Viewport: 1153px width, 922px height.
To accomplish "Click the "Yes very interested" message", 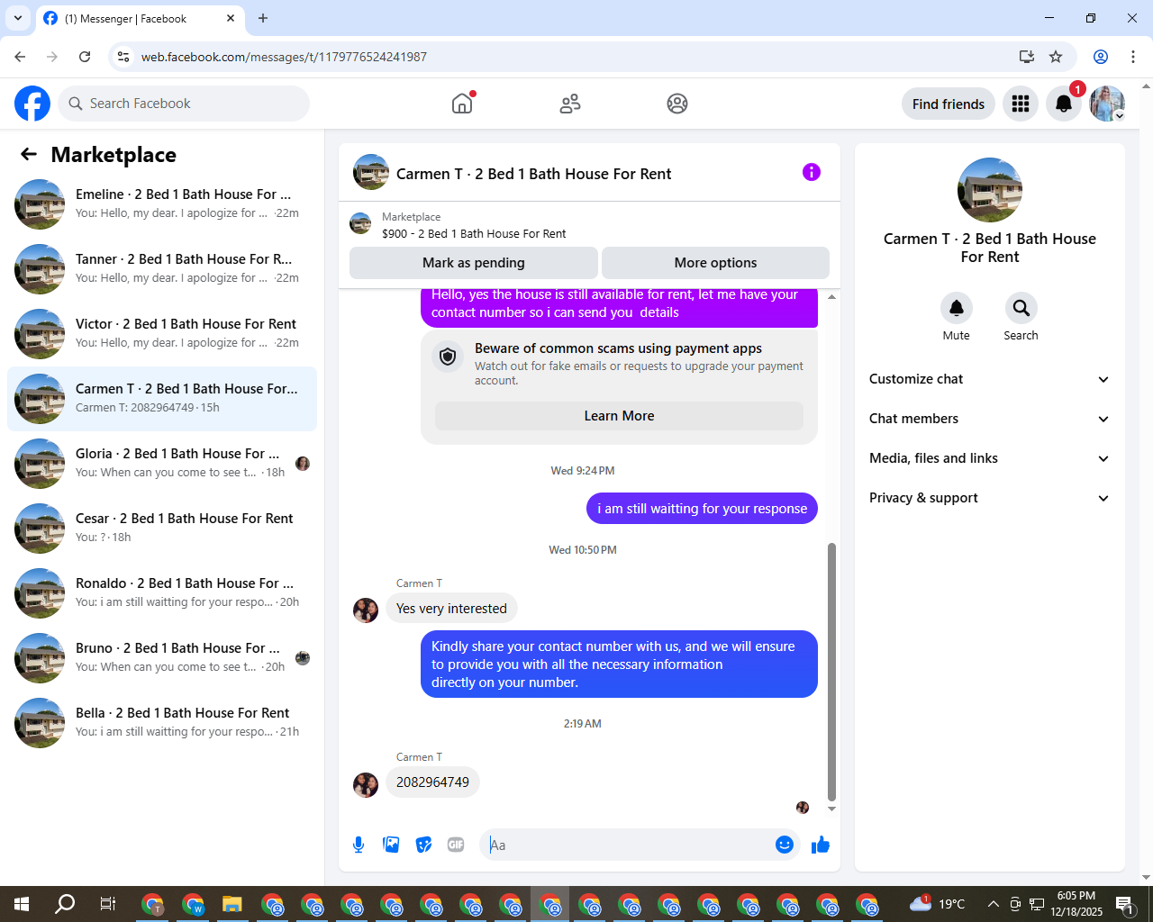I will tap(451, 609).
